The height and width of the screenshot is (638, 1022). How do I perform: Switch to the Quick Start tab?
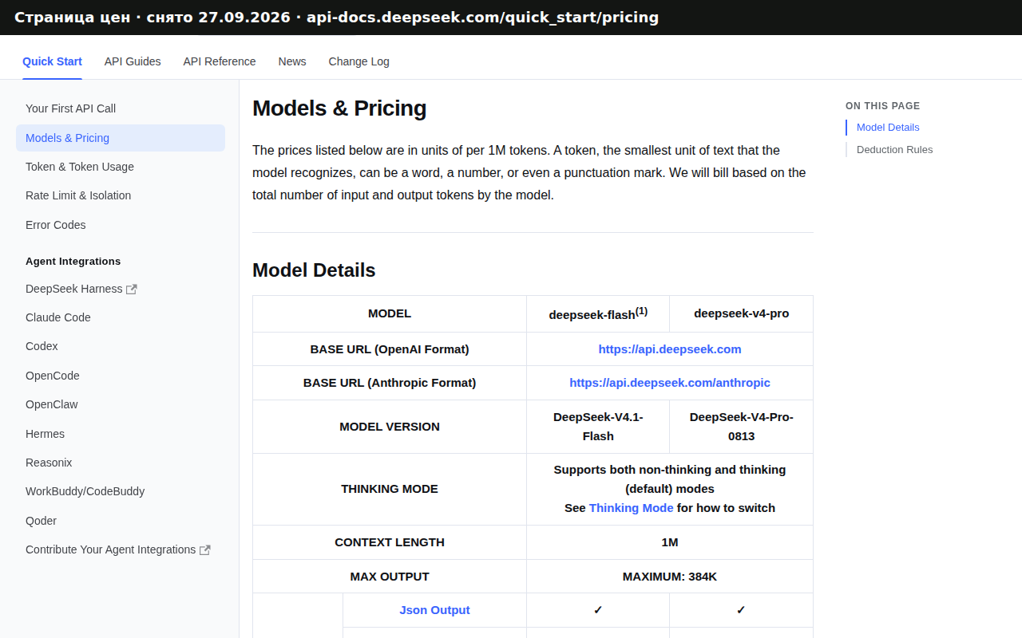(52, 61)
